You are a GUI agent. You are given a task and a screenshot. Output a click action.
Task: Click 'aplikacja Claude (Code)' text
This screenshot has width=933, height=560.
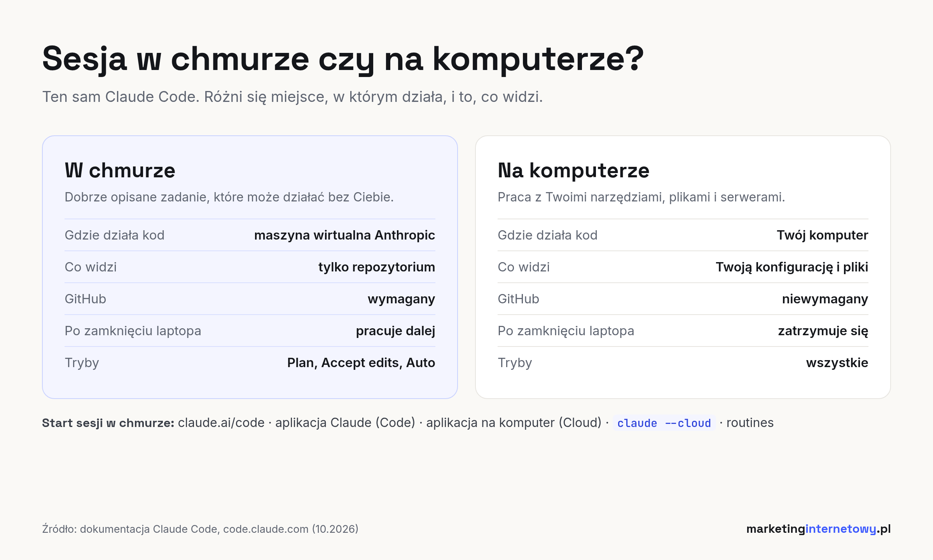(345, 423)
